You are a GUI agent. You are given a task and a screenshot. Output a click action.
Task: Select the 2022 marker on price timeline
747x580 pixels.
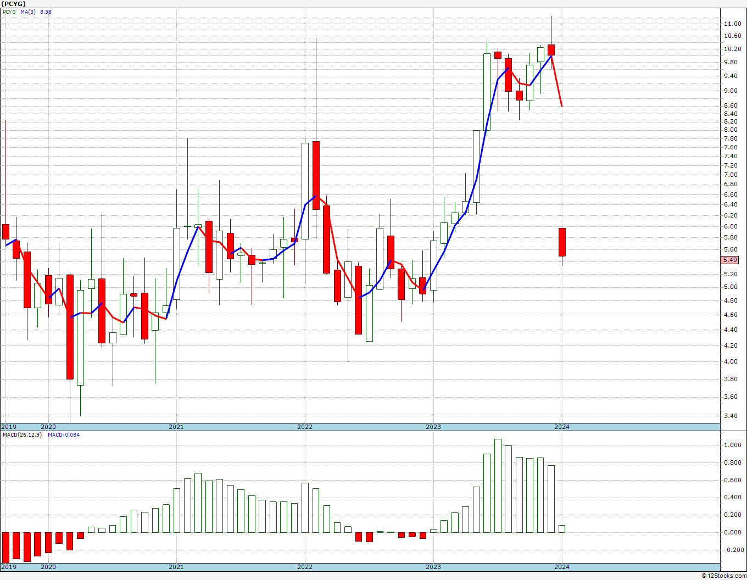point(305,427)
